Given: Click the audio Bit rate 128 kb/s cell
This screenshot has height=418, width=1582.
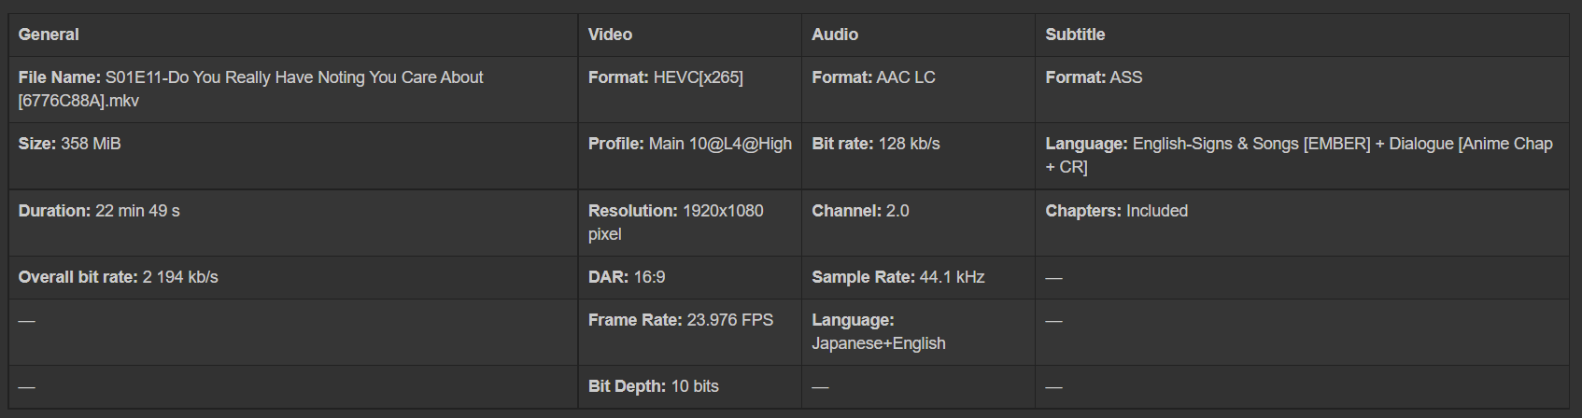Looking at the screenshot, I should click(x=876, y=144).
